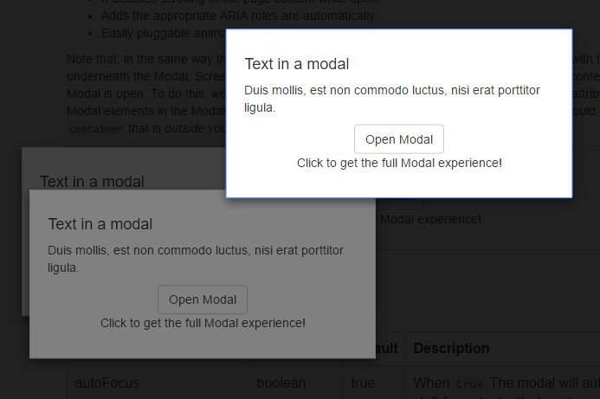The height and width of the screenshot is (399, 600).
Task: Click Open Modal button in the white front modal
Action: coord(399,139)
